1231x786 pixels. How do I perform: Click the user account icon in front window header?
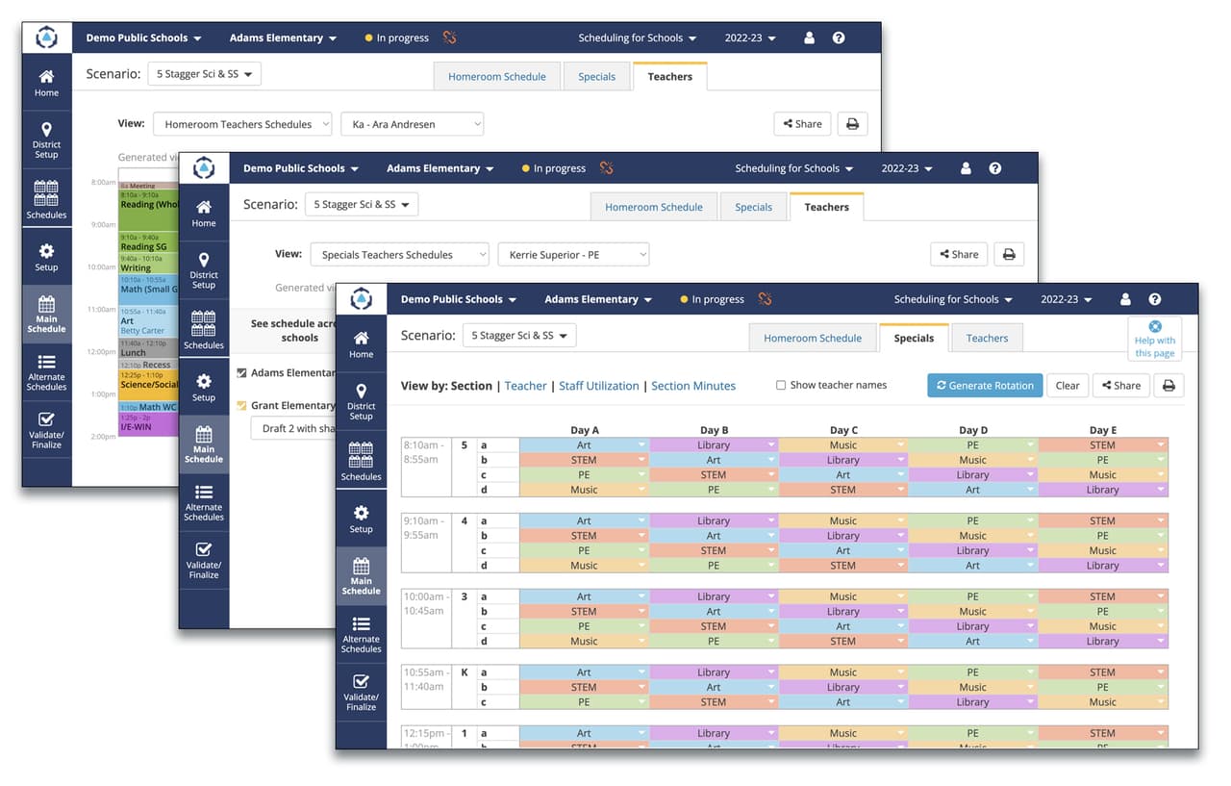tap(1124, 299)
